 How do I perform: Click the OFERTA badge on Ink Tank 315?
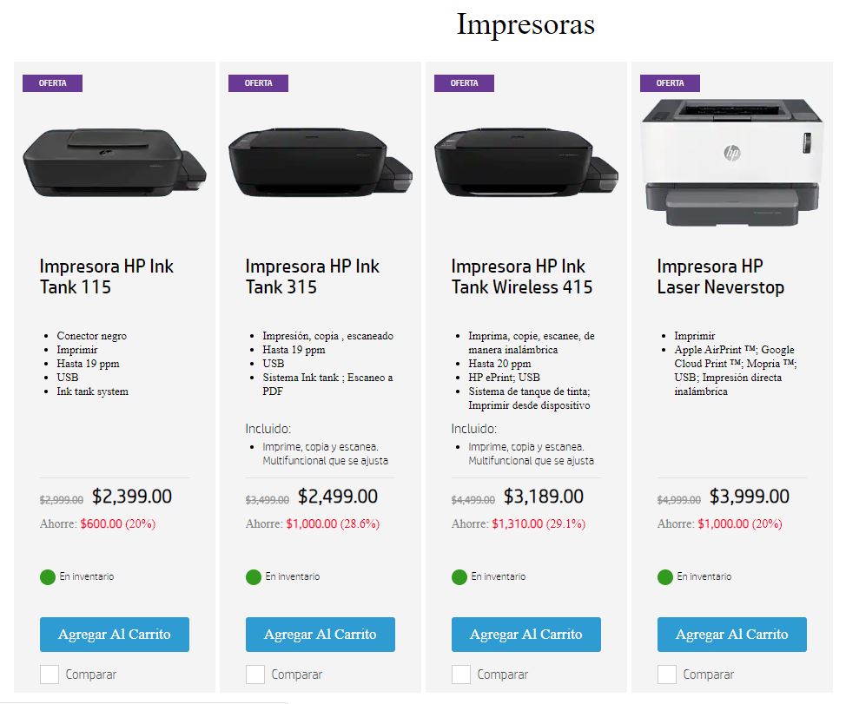(258, 83)
